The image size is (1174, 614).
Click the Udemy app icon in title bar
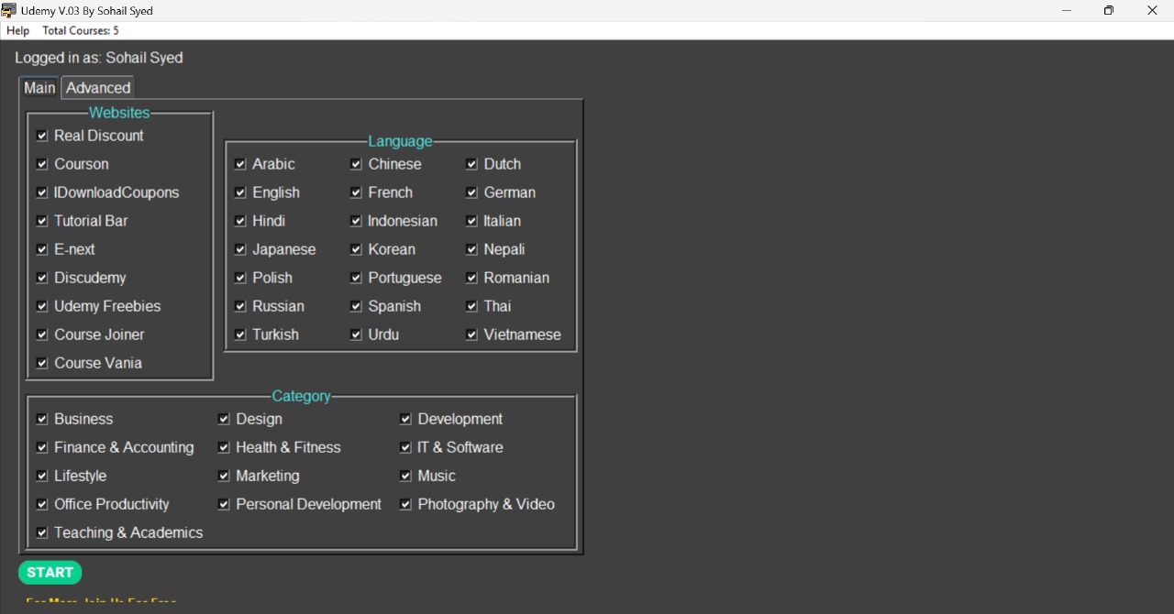pyautogui.click(x=9, y=11)
